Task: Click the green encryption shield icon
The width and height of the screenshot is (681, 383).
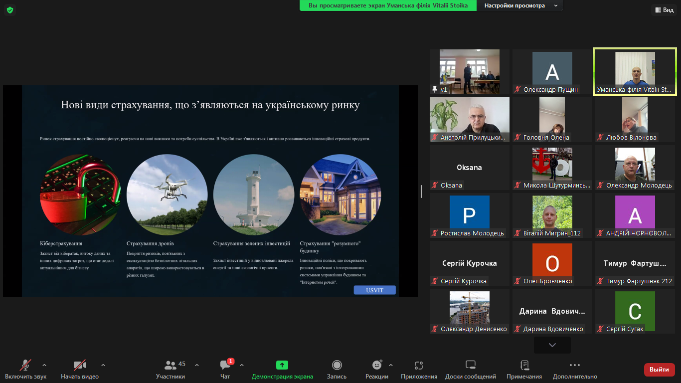Action: 10,10
